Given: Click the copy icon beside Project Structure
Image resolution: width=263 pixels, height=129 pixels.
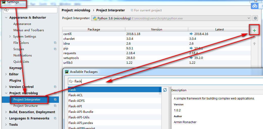Looking at the screenshot, I should (55, 106).
